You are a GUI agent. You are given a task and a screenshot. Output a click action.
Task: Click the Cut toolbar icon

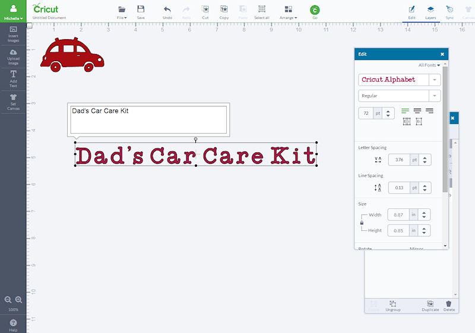(205, 12)
